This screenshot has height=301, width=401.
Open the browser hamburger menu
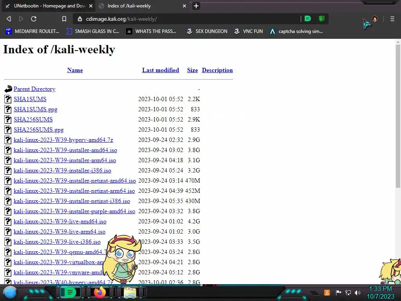pyautogui.click(x=392, y=19)
